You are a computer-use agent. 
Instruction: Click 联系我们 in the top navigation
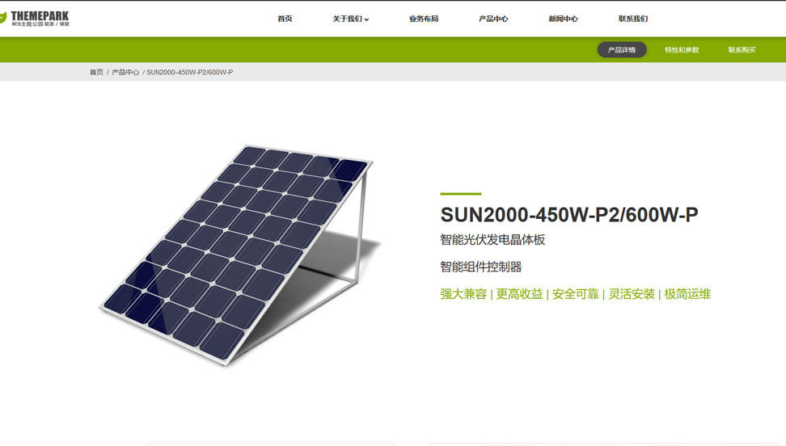[633, 19]
